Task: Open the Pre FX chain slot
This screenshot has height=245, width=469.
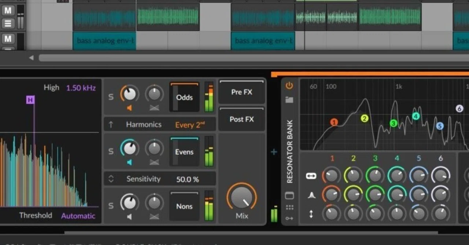Action: point(241,92)
